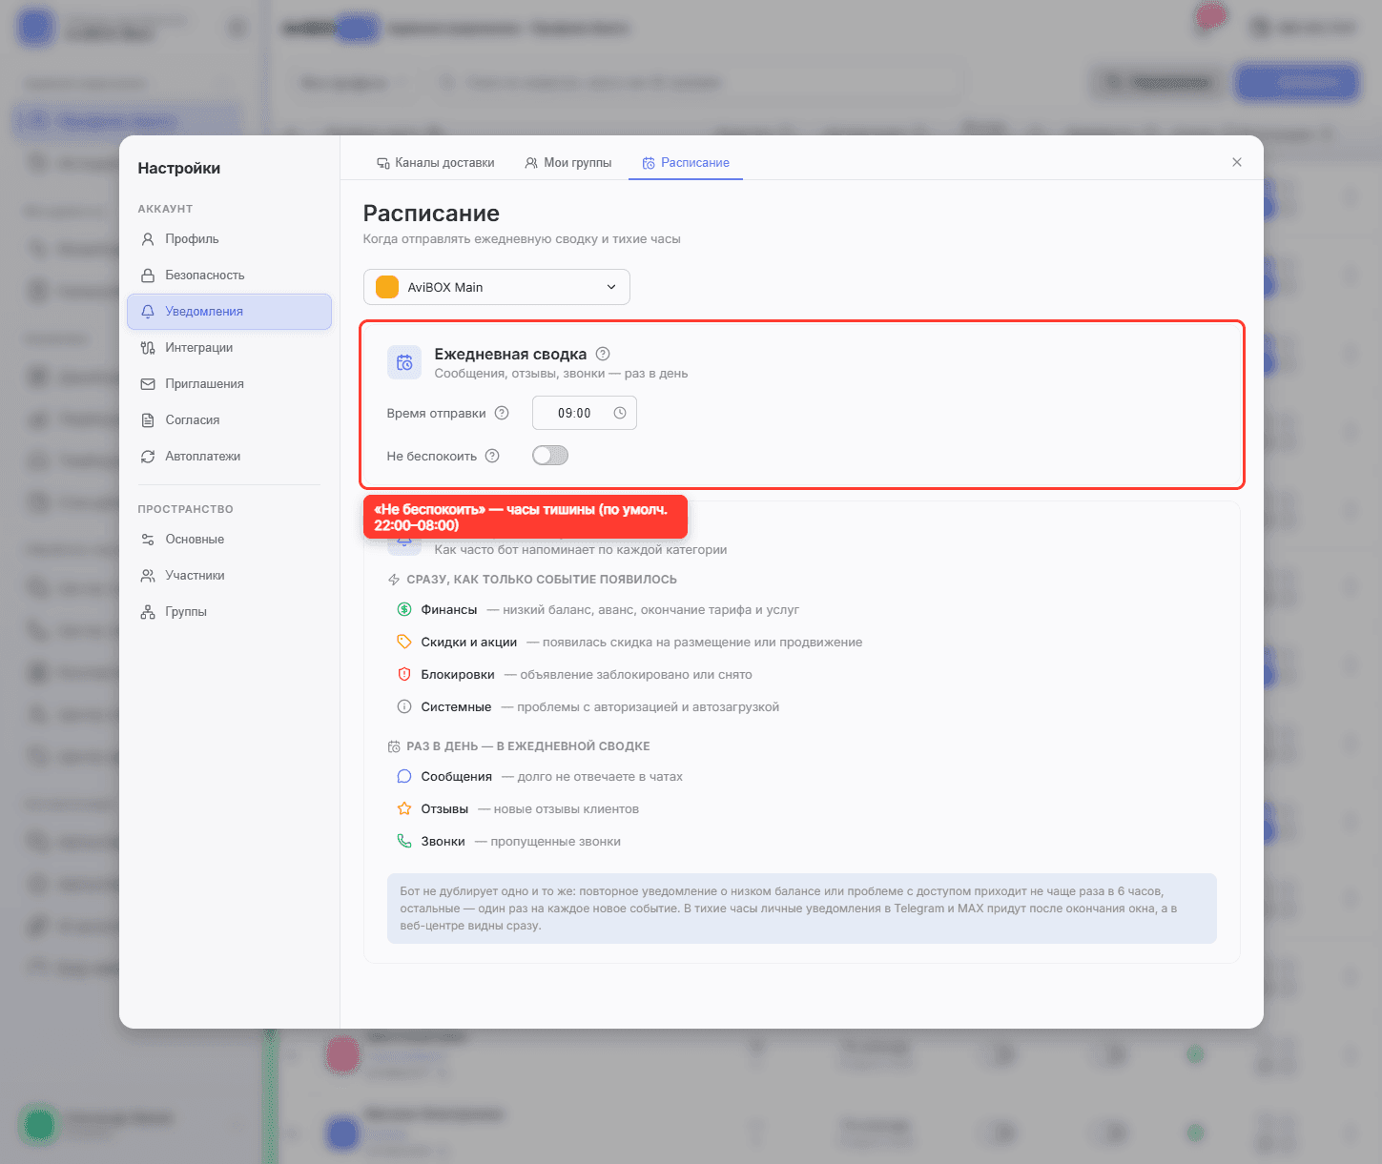The image size is (1382, 1164).
Task: Click the 09:00 send time field
Action: [x=585, y=413]
